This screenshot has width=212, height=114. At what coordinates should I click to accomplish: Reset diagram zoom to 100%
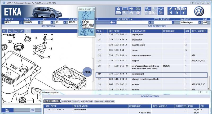pos(22,31)
